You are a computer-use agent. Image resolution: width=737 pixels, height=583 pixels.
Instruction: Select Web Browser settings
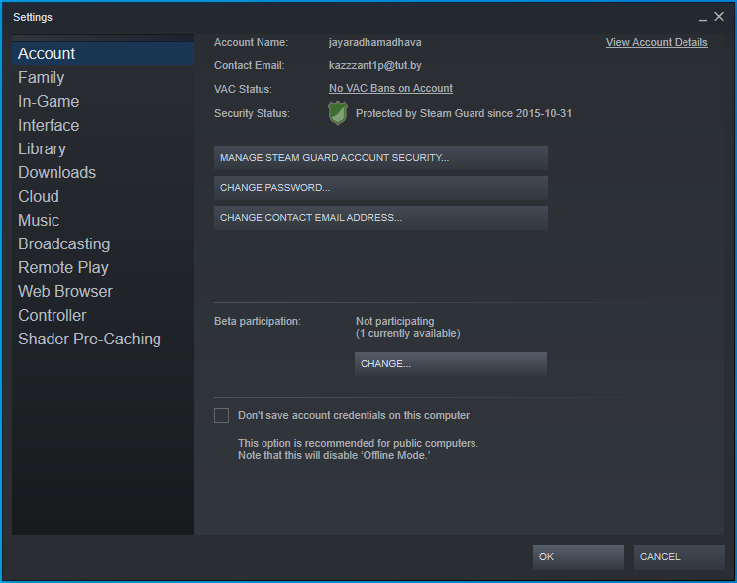pyautogui.click(x=103, y=291)
